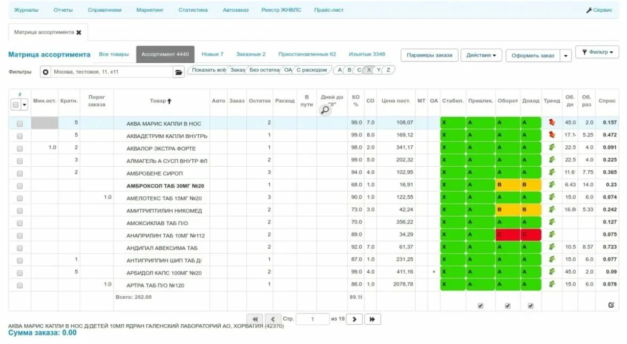Click red Оборот cell for АНАПРИЛИН
The width and height of the screenshot is (627, 344).
coord(508,234)
